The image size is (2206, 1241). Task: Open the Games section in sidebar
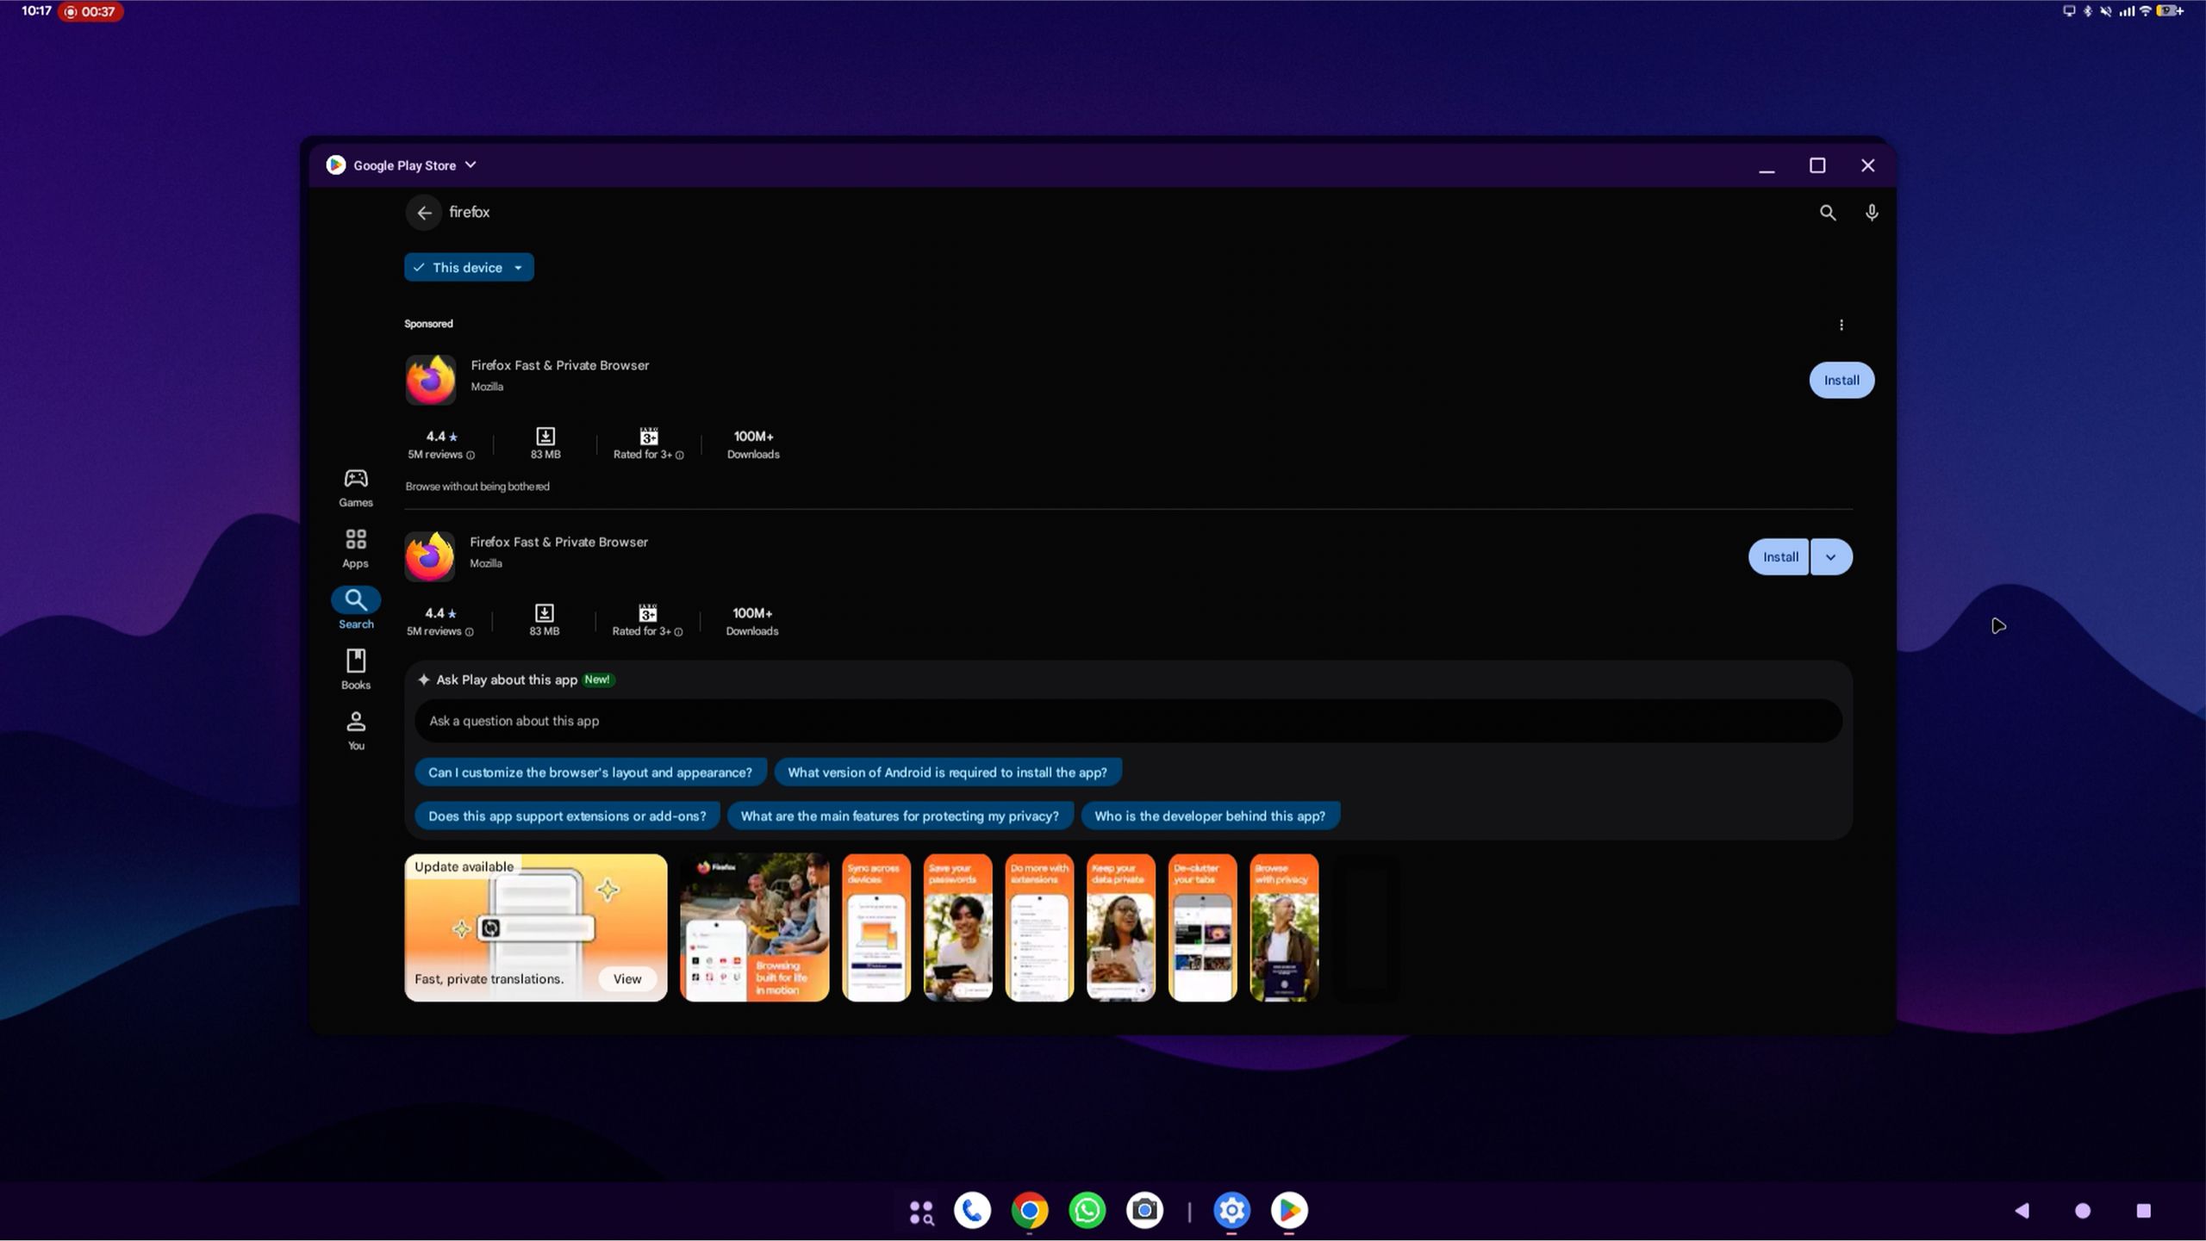click(356, 487)
